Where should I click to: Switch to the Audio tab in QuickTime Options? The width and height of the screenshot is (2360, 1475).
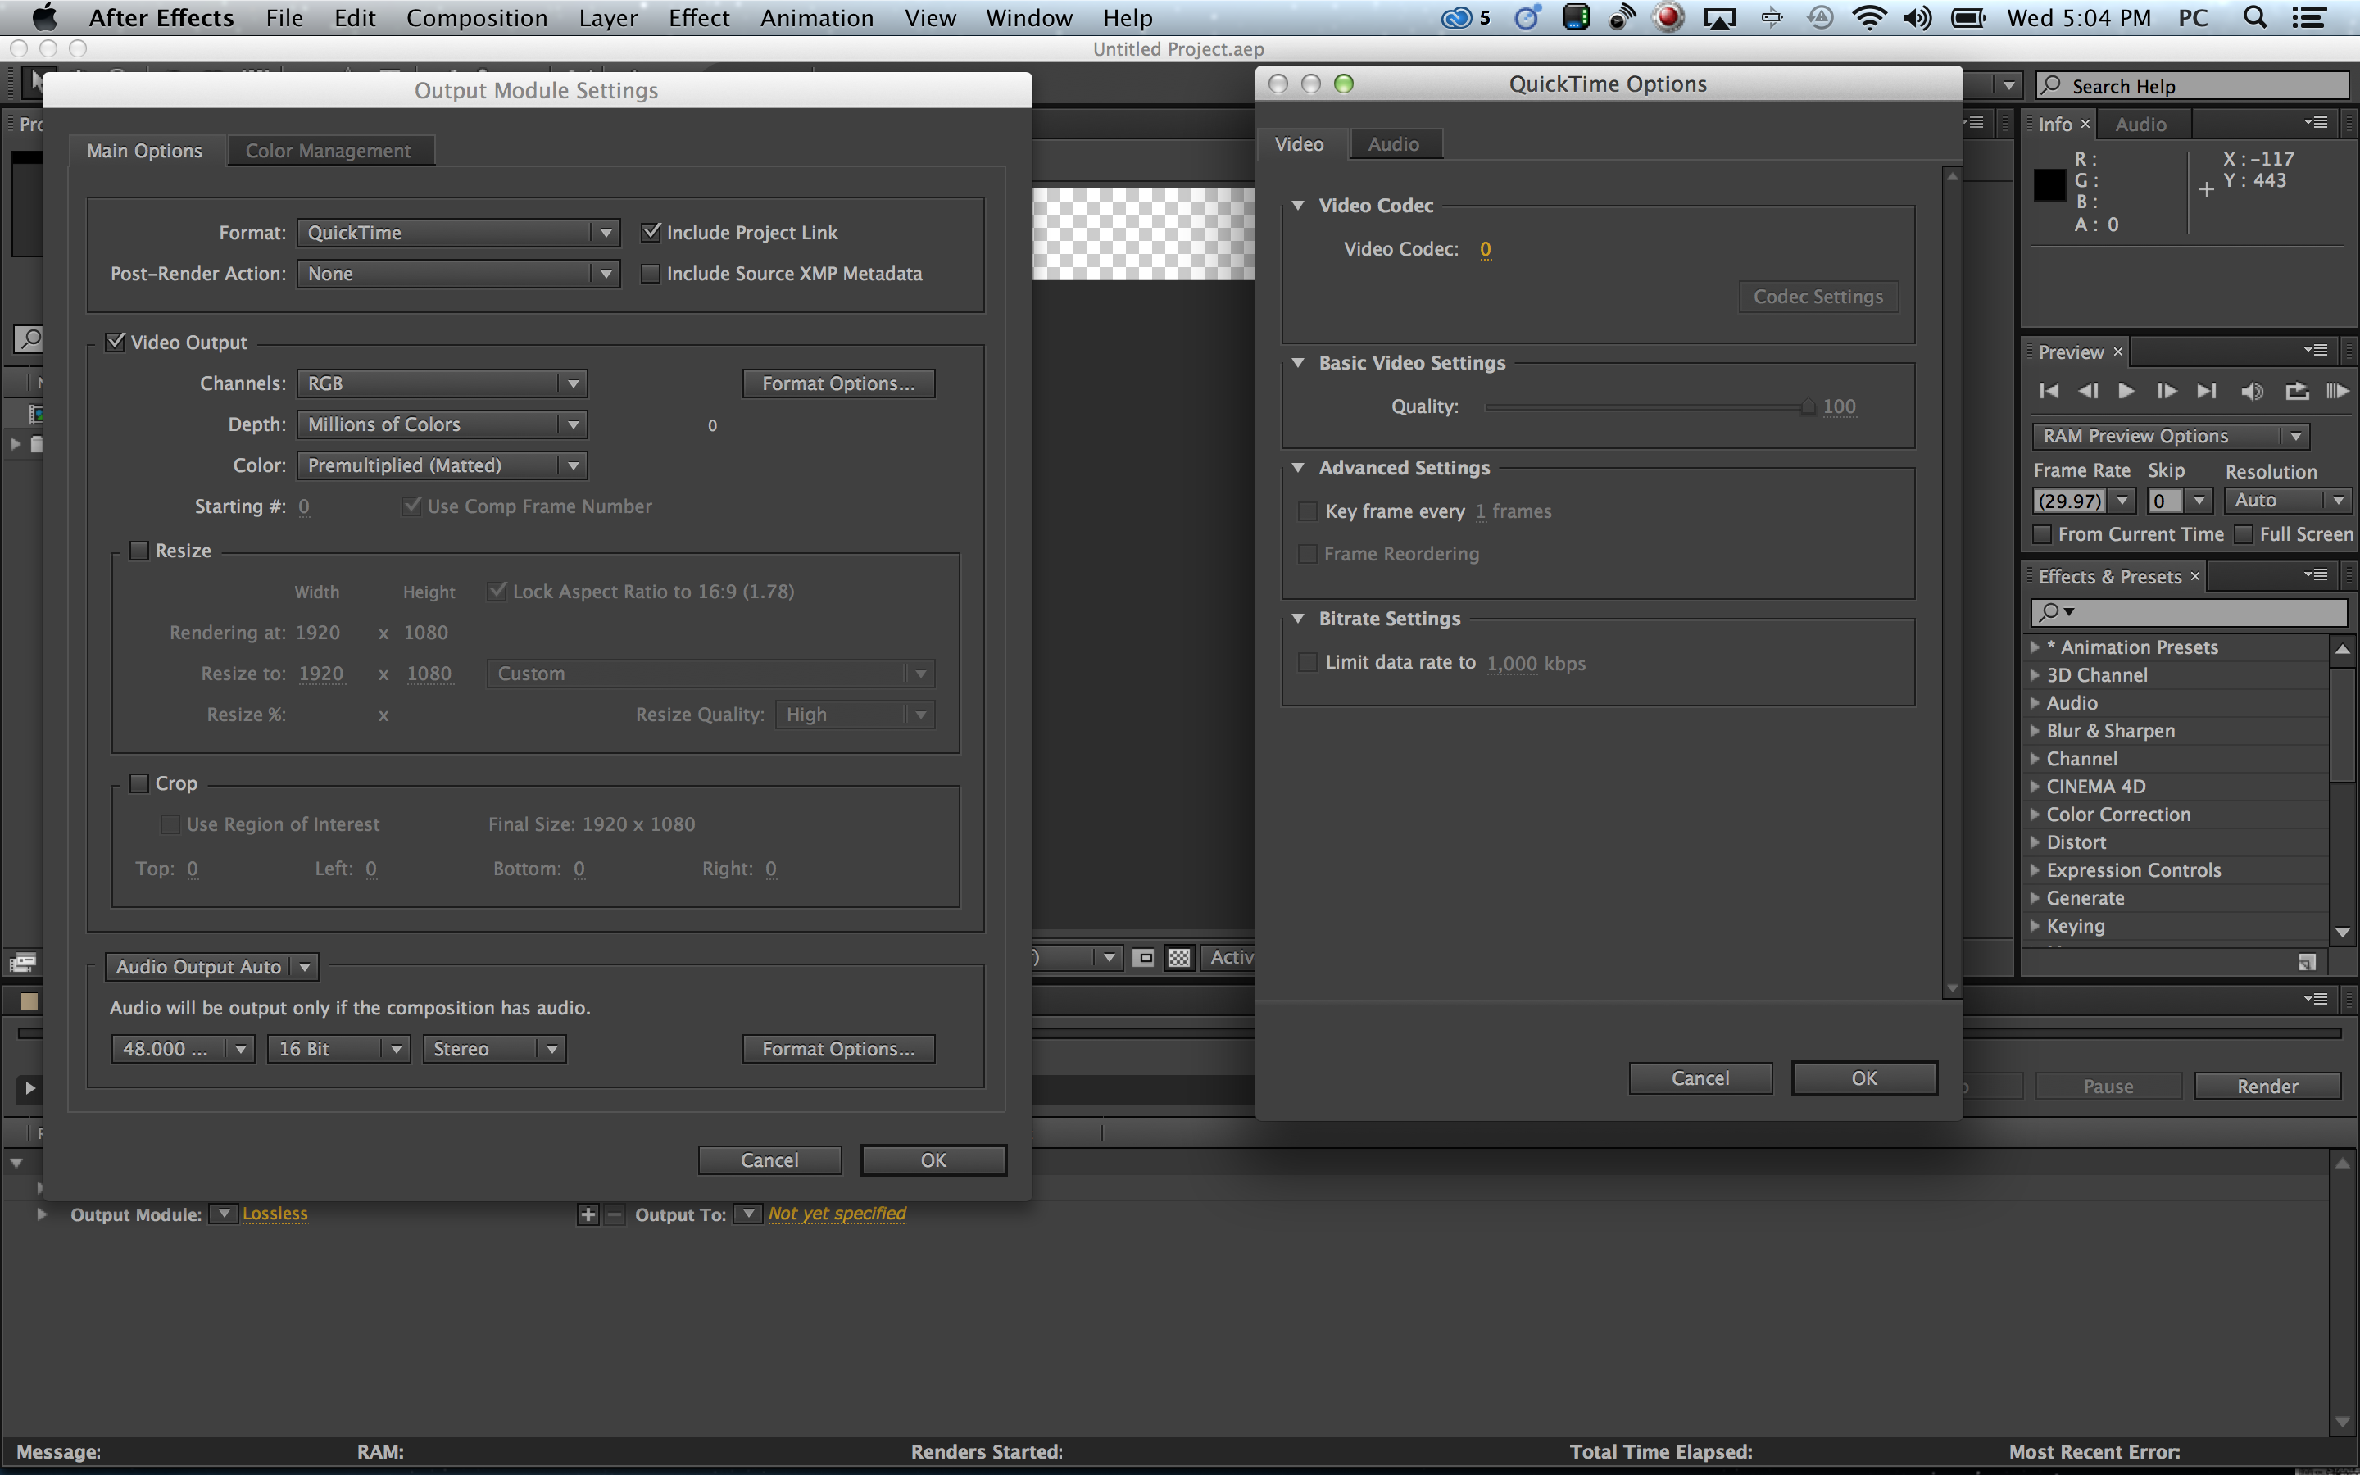click(1391, 143)
